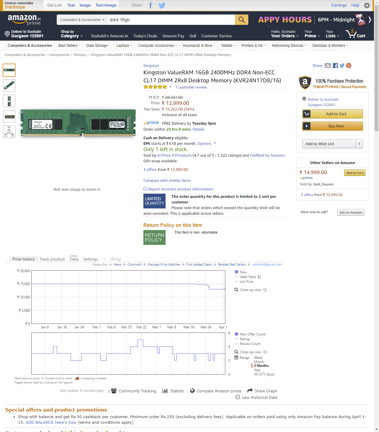Share product on Facebook

click(335, 66)
